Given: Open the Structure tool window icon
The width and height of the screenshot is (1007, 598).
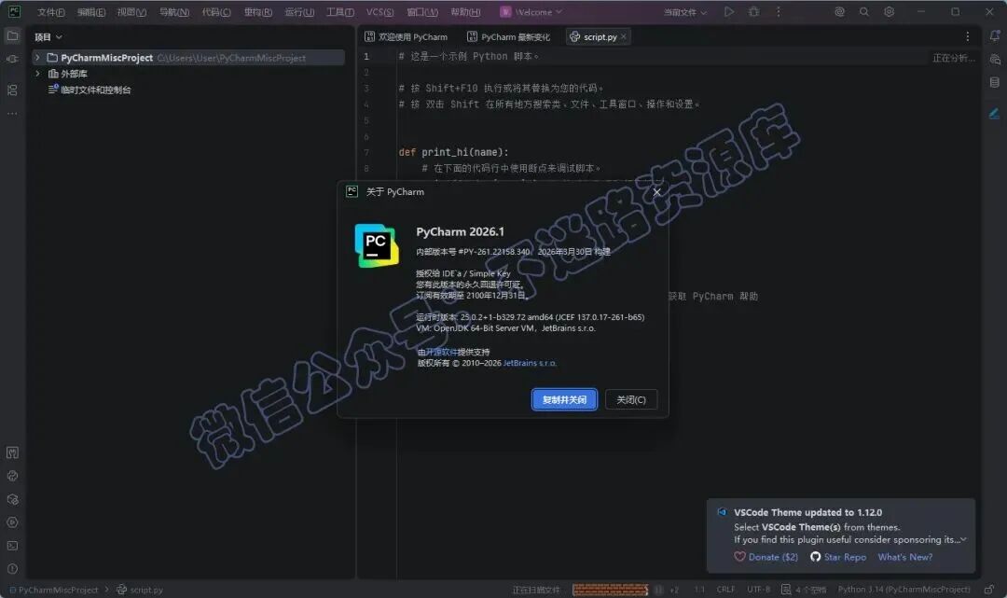Looking at the screenshot, I should click(12, 90).
